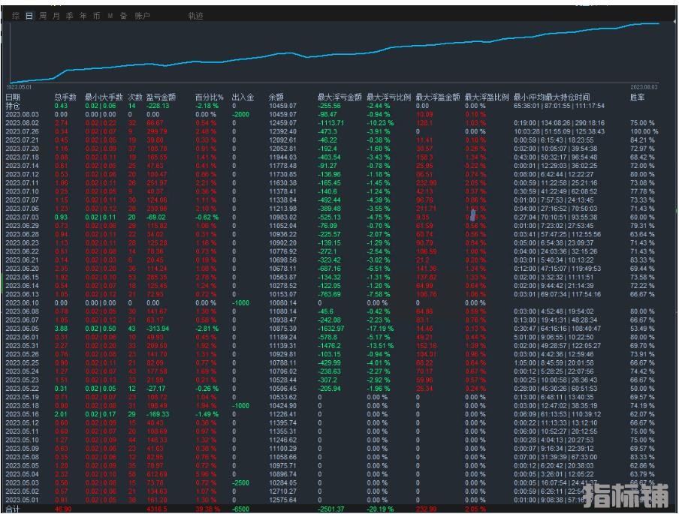Sort by the 盈亏金额 column header
This screenshot has width=679, height=514.
tap(161, 97)
